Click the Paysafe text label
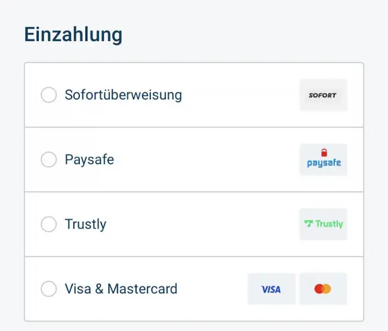The height and width of the screenshot is (331, 388). pos(89,160)
